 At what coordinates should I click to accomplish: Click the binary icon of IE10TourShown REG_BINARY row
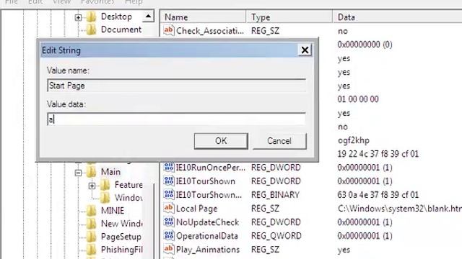(x=168, y=194)
